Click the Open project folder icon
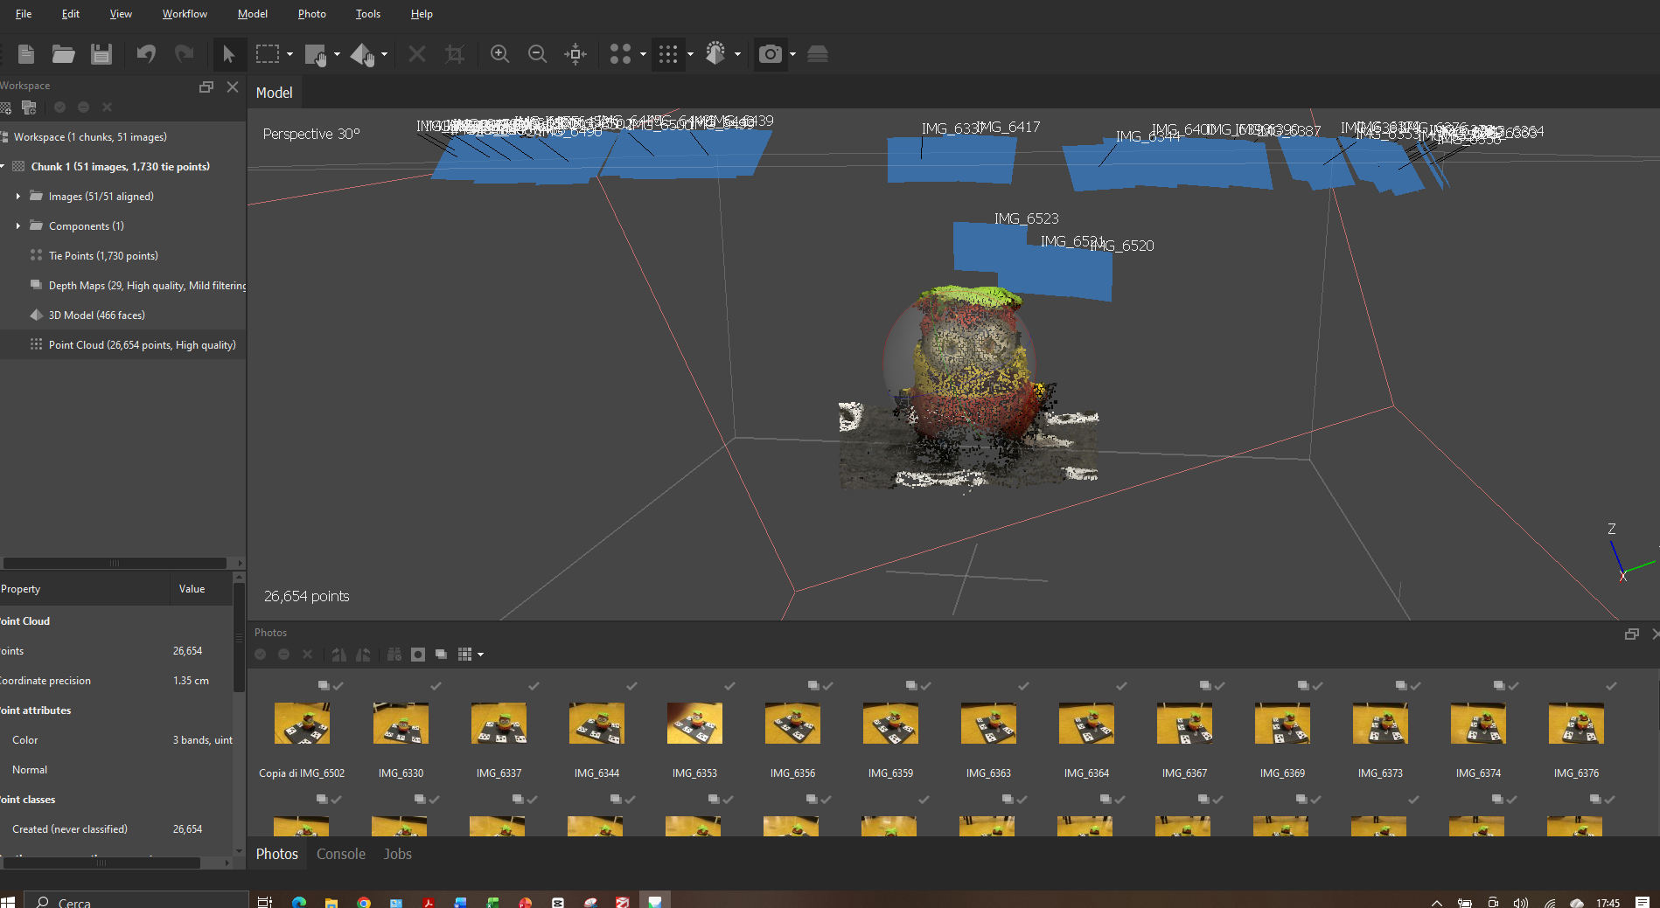1660x908 pixels. click(63, 54)
